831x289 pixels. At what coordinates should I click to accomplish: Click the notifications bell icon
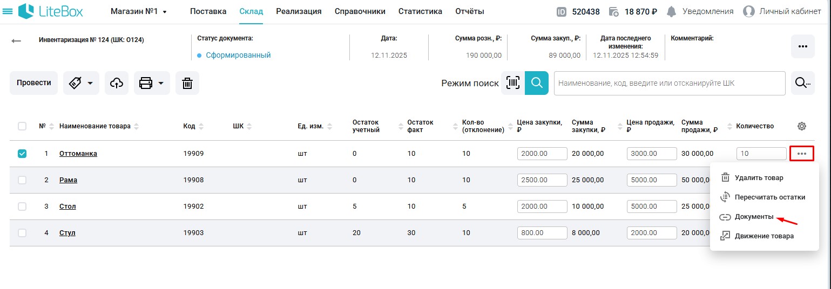pos(671,11)
